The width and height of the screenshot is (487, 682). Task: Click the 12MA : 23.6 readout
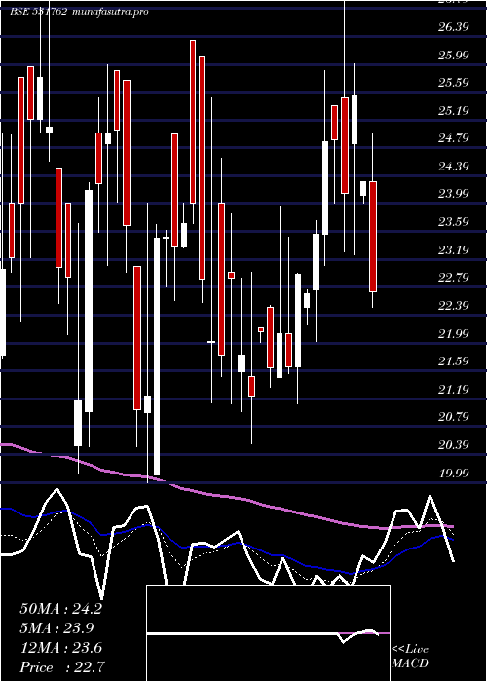tap(60, 648)
